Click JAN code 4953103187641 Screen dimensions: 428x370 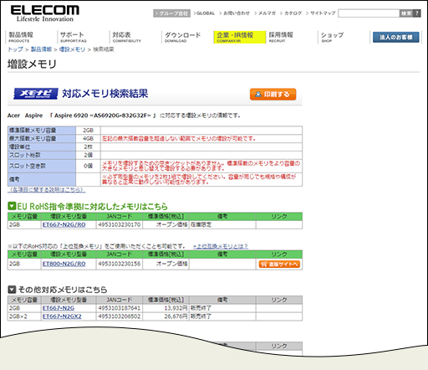pyautogui.click(x=120, y=308)
